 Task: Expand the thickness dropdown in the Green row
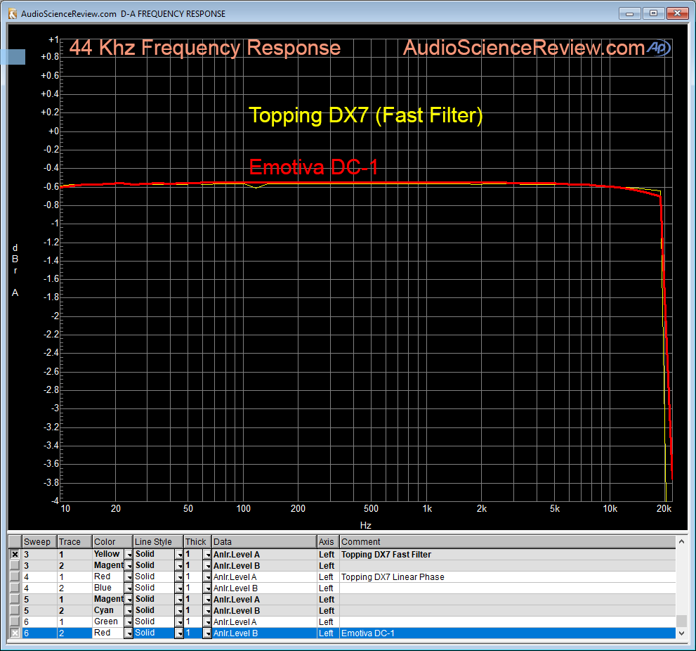tap(207, 622)
